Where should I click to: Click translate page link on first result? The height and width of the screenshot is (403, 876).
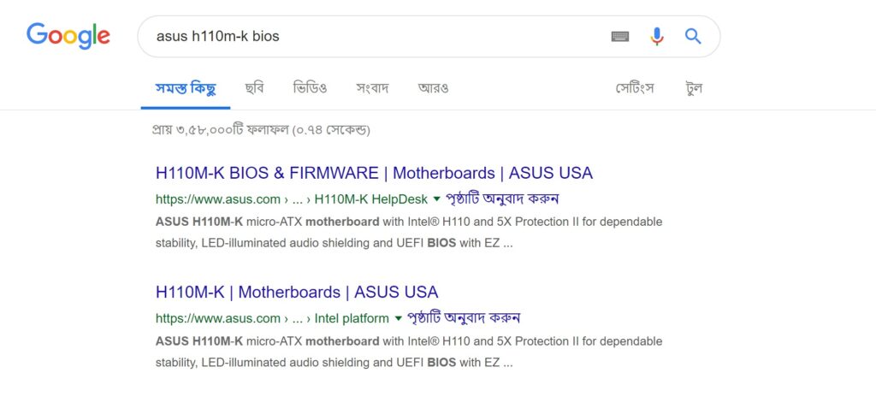[502, 199]
